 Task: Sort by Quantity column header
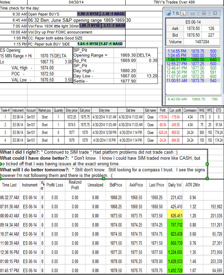click(x=59, y=110)
